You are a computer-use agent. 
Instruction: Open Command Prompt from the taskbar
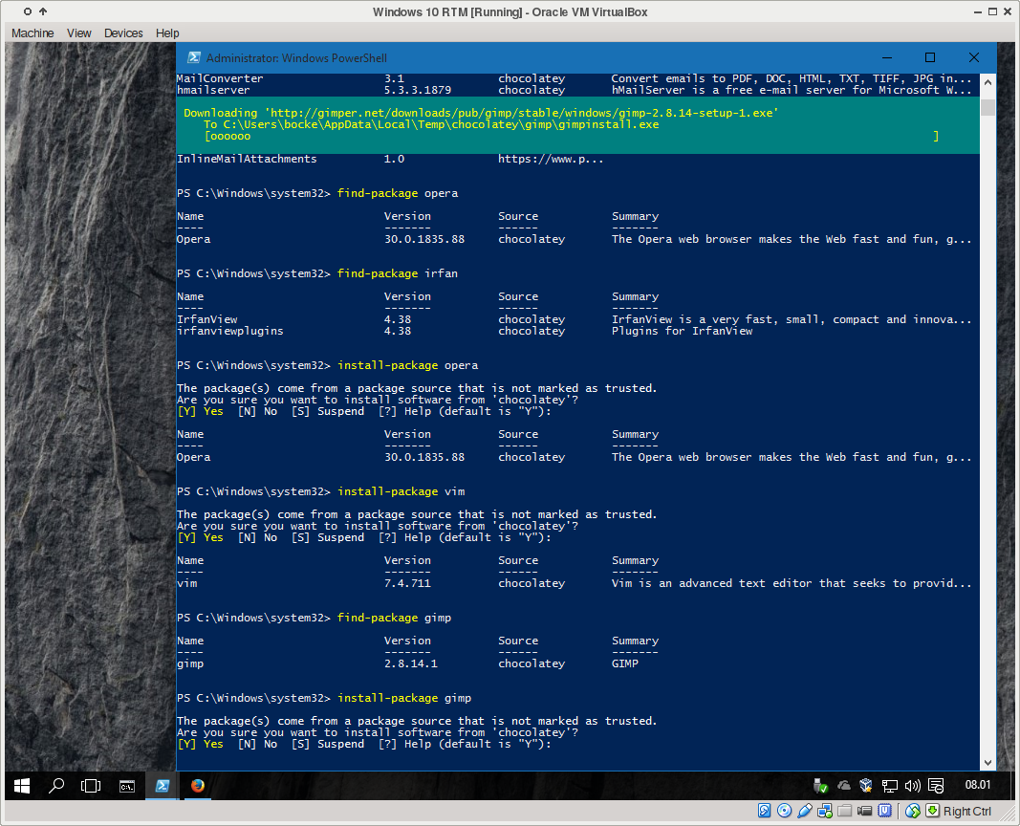[127, 787]
